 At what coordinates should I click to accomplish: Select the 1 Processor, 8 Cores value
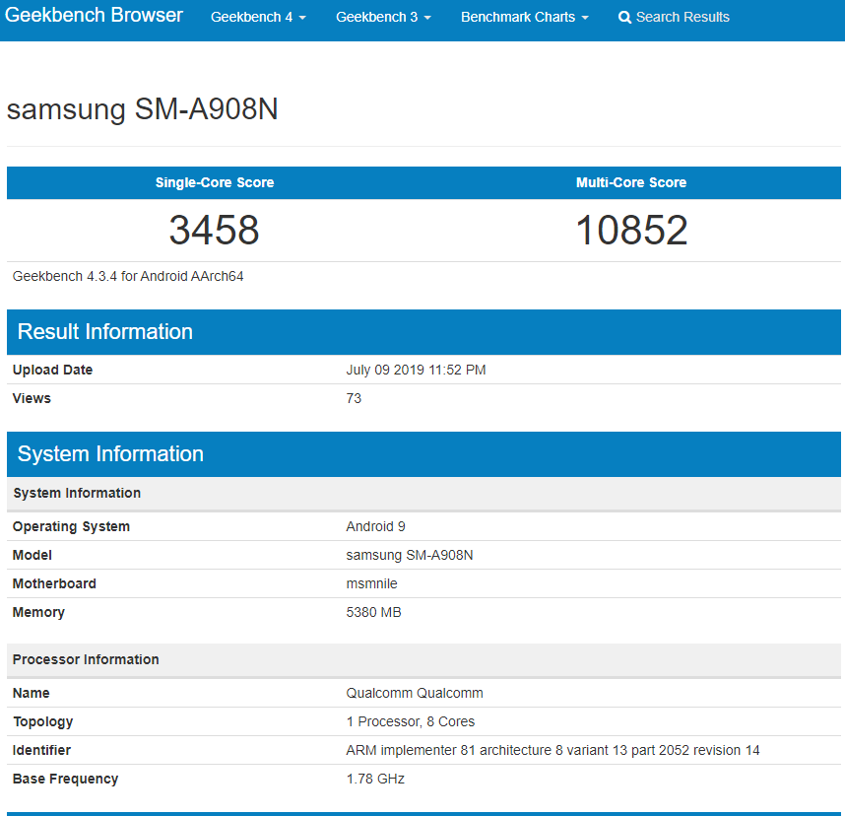click(410, 722)
